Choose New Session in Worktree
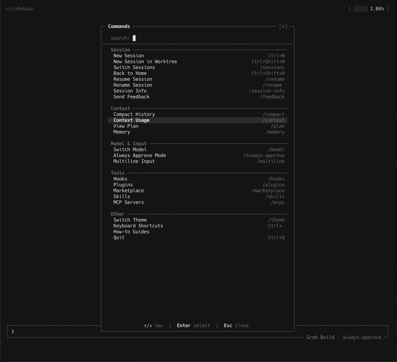397x362 pixels. click(x=198, y=62)
